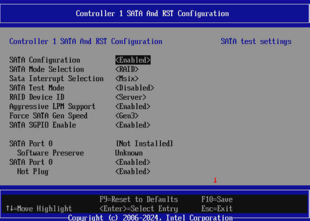The height and width of the screenshot is (221, 310).
Task: Click the RAID Device ID label
Action: pos(37,97)
